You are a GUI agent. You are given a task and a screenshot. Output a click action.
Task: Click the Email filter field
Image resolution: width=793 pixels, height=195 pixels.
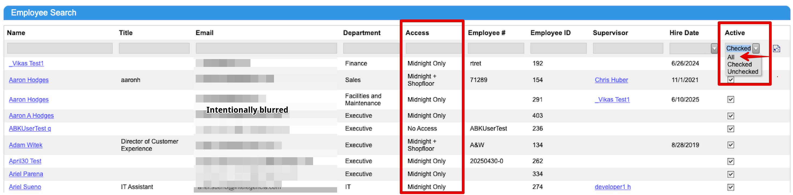[x=266, y=49]
